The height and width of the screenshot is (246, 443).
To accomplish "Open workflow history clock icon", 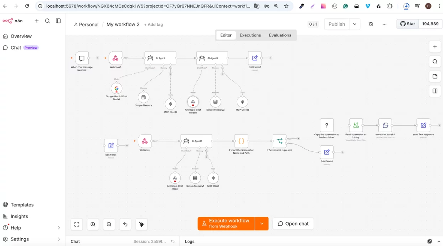I will [371, 24].
